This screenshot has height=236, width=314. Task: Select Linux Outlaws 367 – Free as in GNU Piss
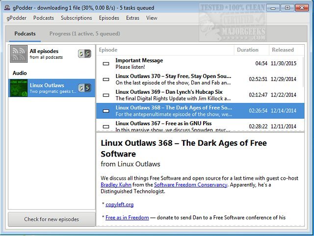coord(163,124)
